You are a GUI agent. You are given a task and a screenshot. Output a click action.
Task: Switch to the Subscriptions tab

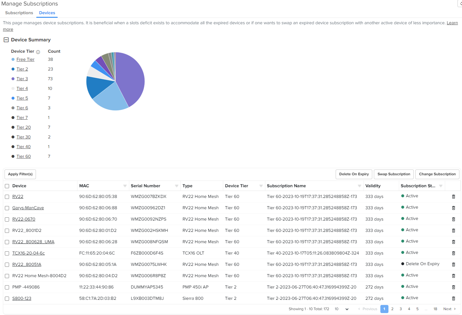pyautogui.click(x=19, y=13)
